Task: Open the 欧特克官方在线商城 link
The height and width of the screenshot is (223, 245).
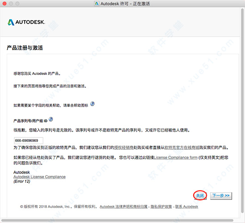Action: point(182,148)
